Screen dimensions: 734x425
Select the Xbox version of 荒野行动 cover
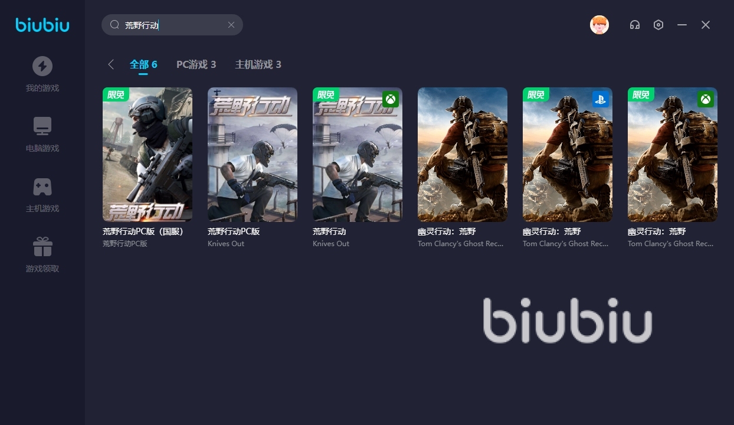(358, 155)
